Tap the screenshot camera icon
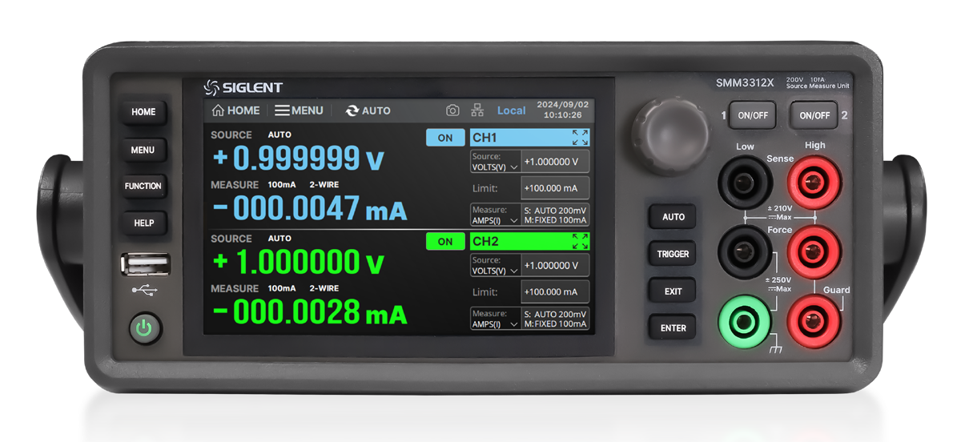The image size is (961, 442). [x=452, y=110]
